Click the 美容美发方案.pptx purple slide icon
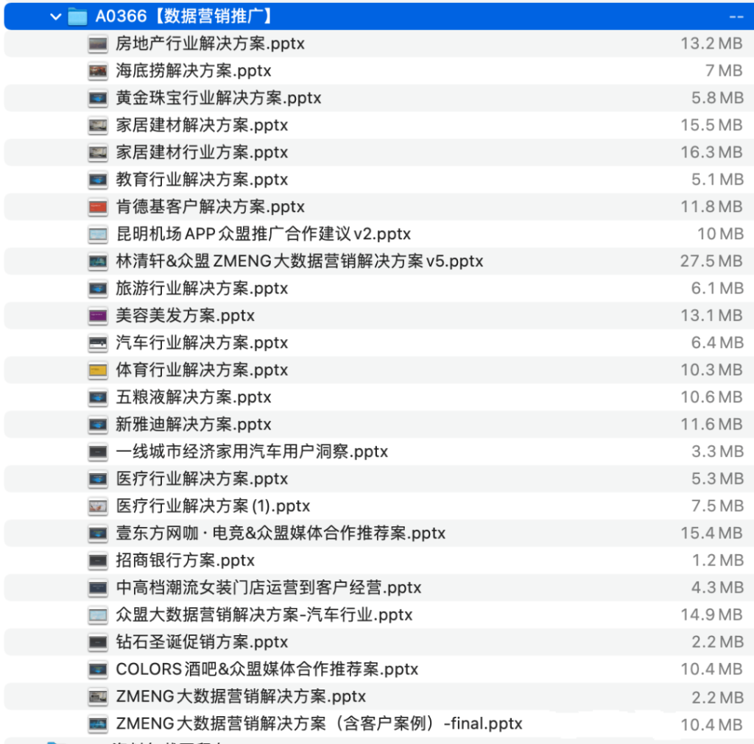The image size is (754, 744). pyautogui.click(x=96, y=316)
